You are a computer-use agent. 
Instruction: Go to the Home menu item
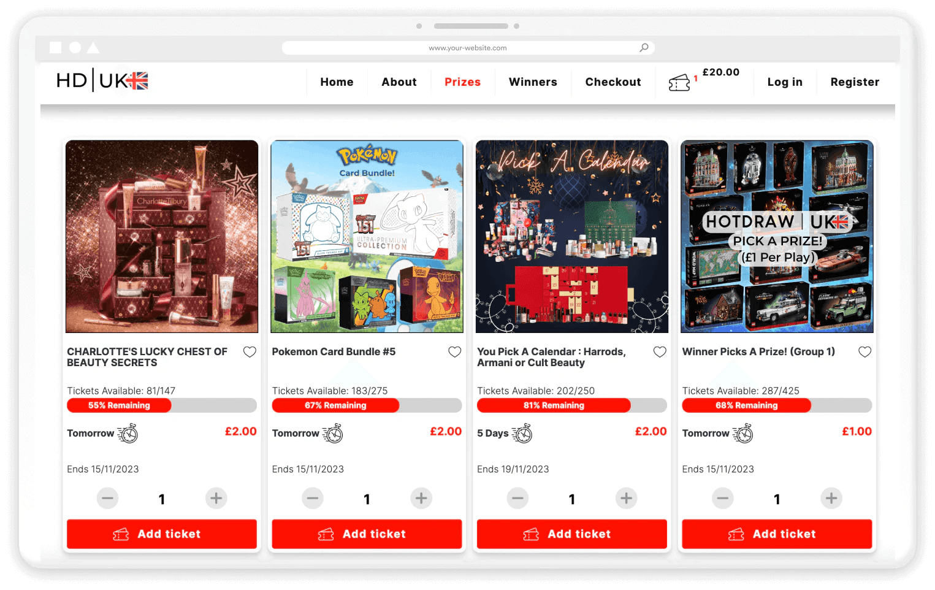coord(337,82)
